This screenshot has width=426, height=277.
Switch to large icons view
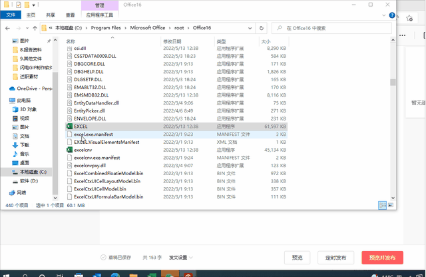(391, 205)
